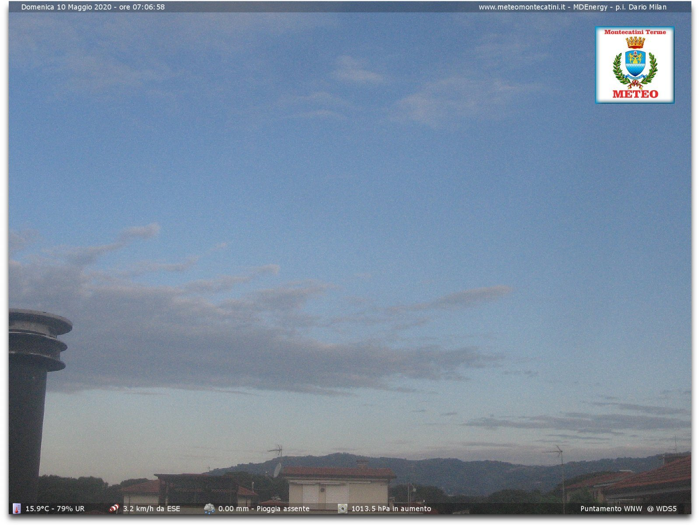Click the rain cloud precipitation icon
The image size is (700, 525).
click(x=210, y=508)
